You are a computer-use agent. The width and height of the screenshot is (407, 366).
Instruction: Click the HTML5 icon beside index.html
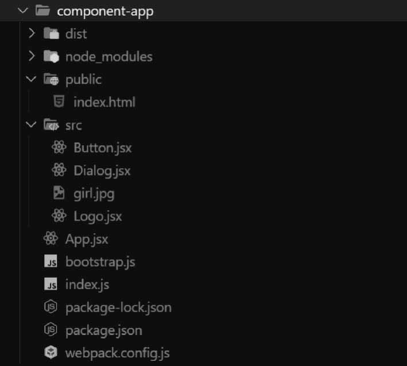click(59, 102)
